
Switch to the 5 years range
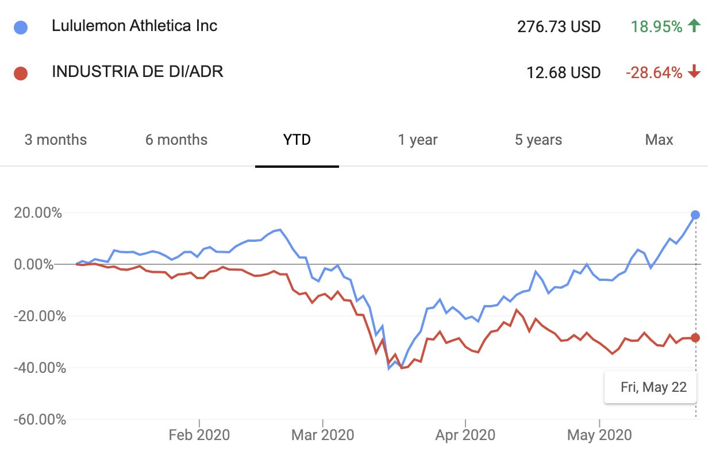point(538,140)
